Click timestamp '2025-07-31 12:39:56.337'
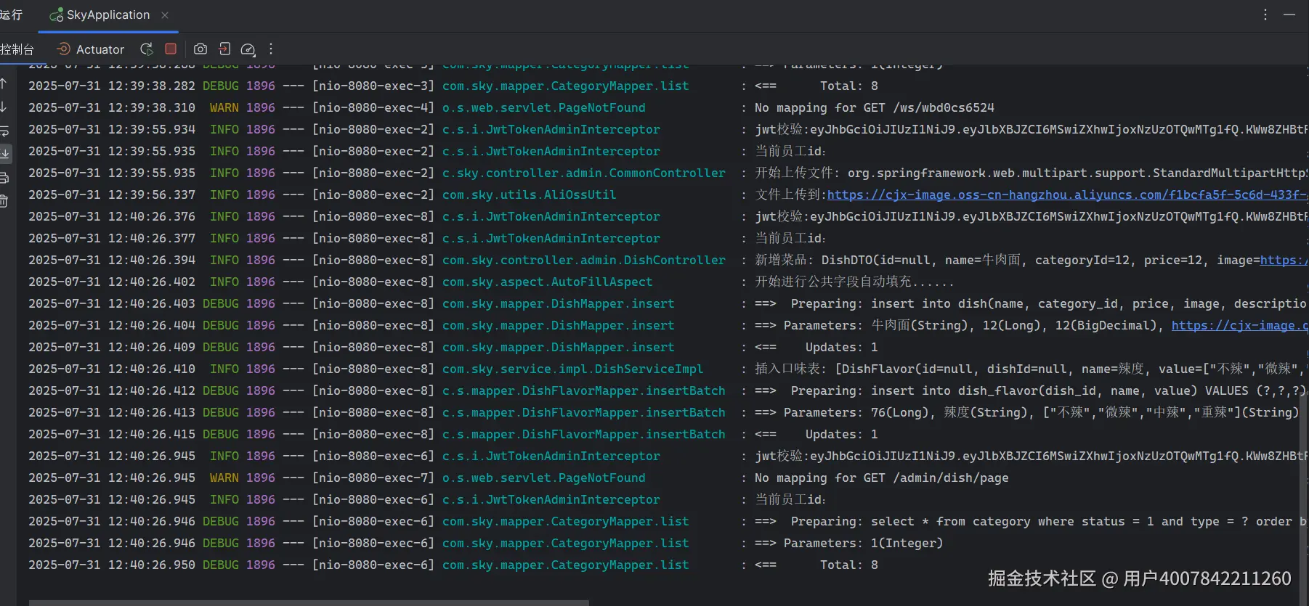The image size is (1309, 606). 112,195
